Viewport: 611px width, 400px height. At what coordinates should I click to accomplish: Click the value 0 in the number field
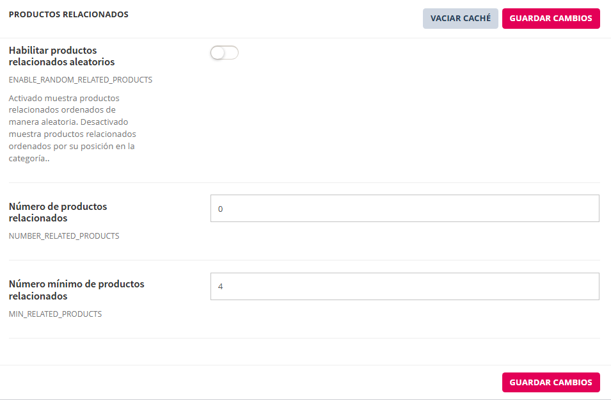click(221, 209)
